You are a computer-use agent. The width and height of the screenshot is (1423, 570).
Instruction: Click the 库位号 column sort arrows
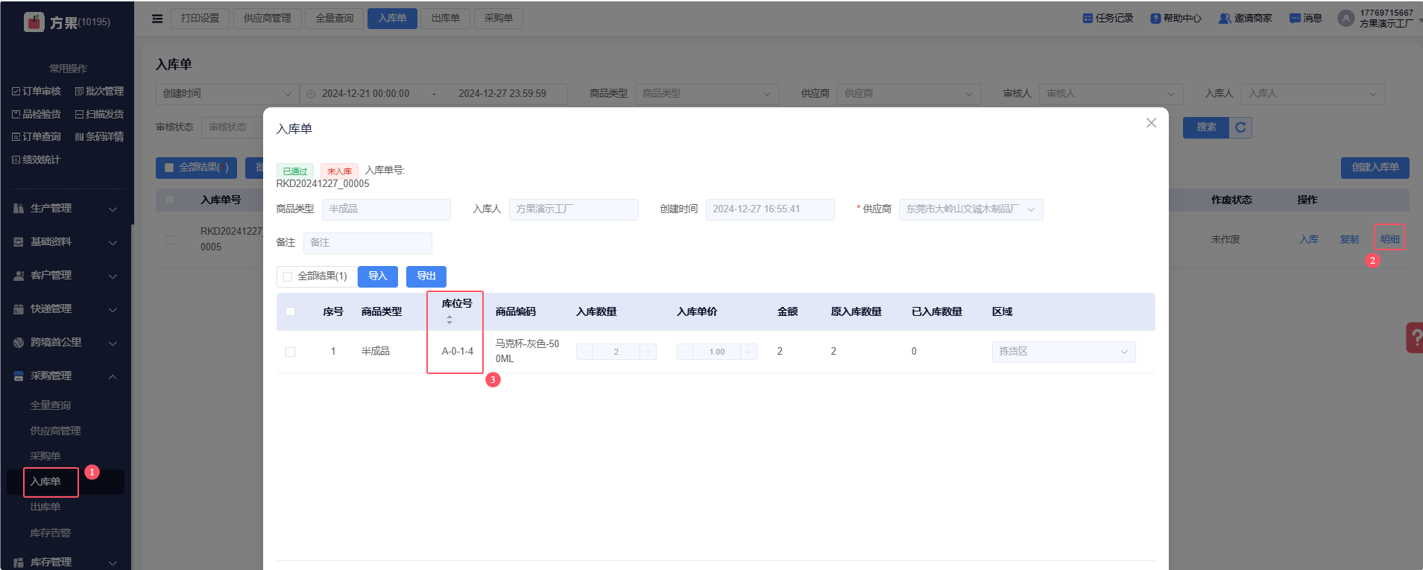(449, 320)
